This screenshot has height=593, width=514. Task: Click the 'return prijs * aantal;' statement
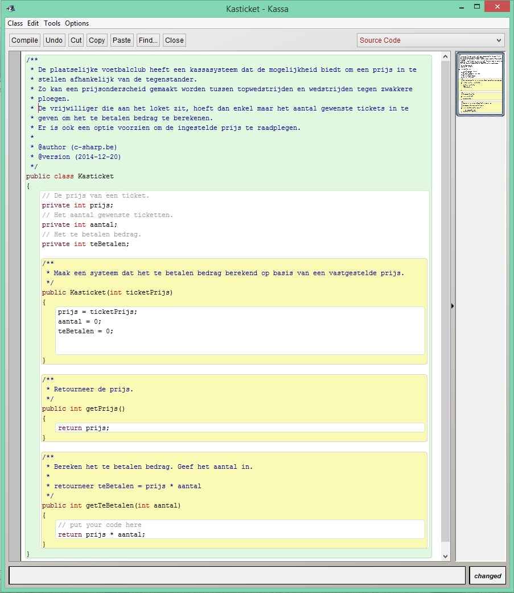point(102,534)
